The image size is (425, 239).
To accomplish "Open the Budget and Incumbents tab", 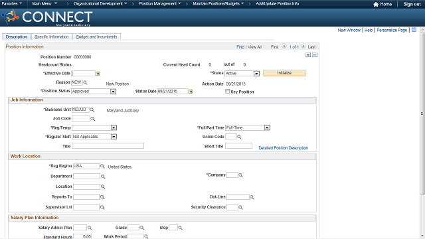I will [x=96, y=37].
